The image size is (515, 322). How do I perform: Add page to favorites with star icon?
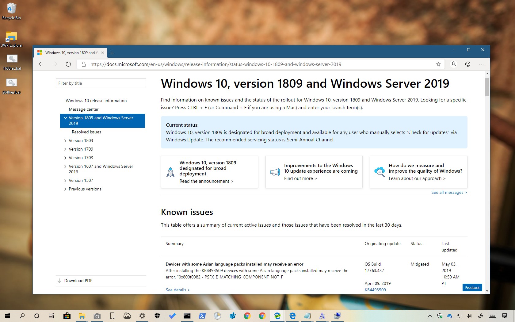pos(438,64)
